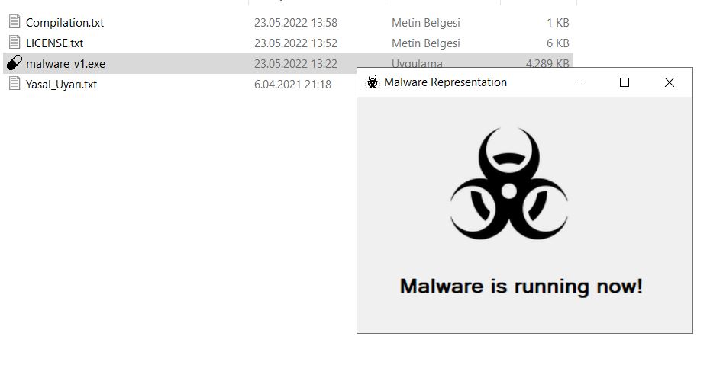This screenshot has height=365, width=723.
Task: Click the bug icon in Malware Representation title bar
Action: click(x=372, y=82)
